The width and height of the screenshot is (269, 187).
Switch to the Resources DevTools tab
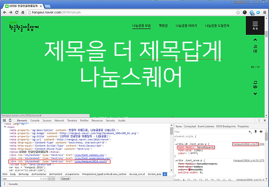[97, 121]
